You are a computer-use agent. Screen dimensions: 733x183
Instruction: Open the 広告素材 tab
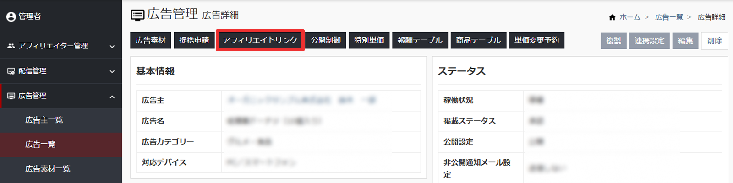(151, 40)
